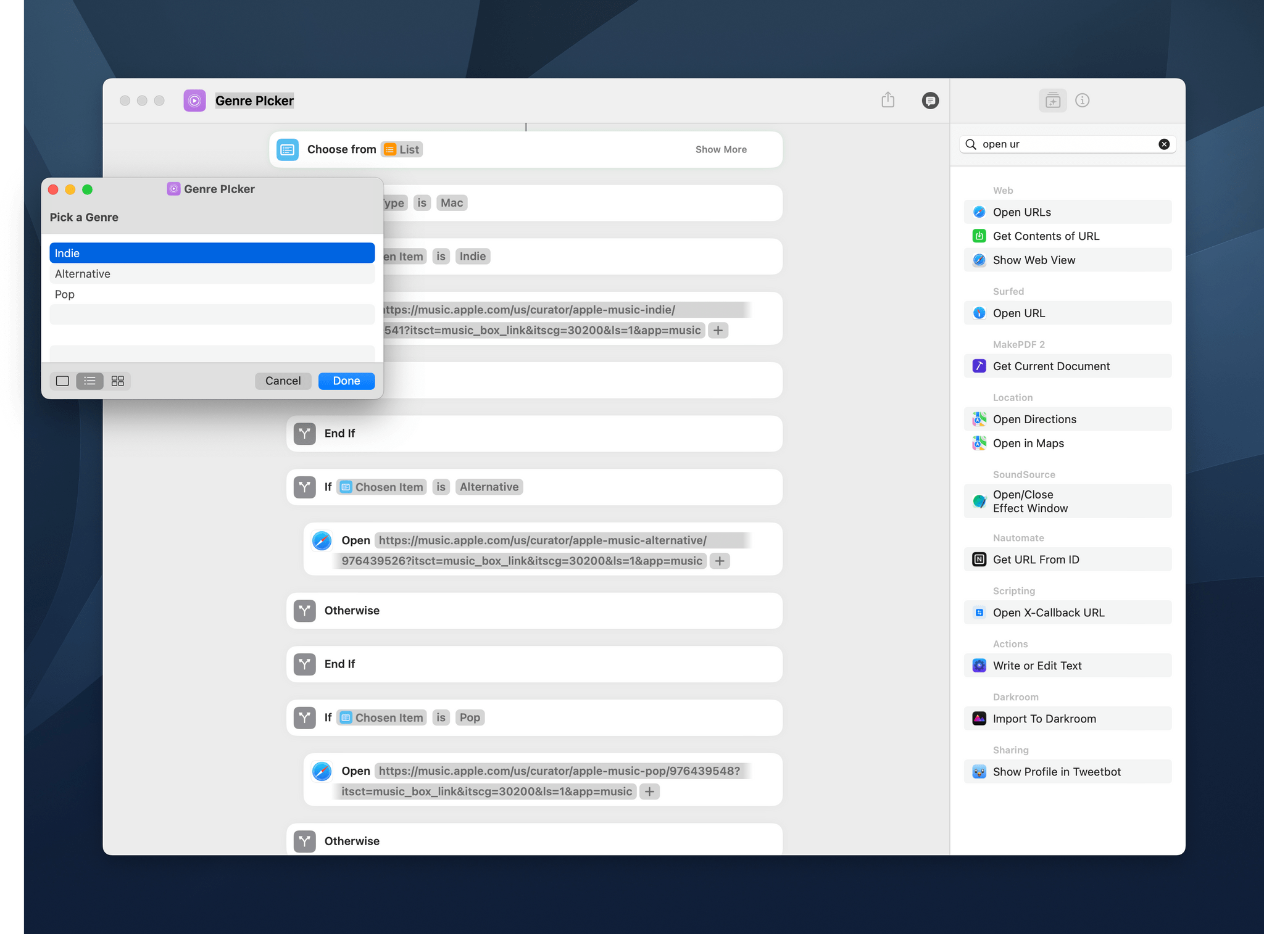
Task: Click the share icon in the toolbar
Action: (x=888, y=100)
